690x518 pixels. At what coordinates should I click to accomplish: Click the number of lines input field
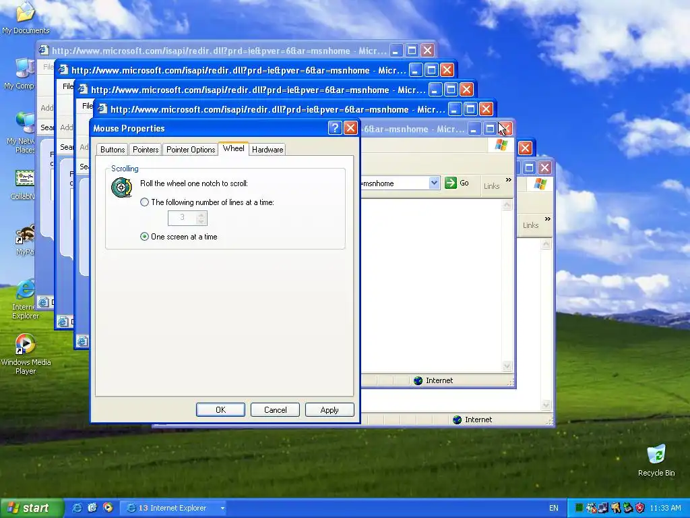pos(182,218)
